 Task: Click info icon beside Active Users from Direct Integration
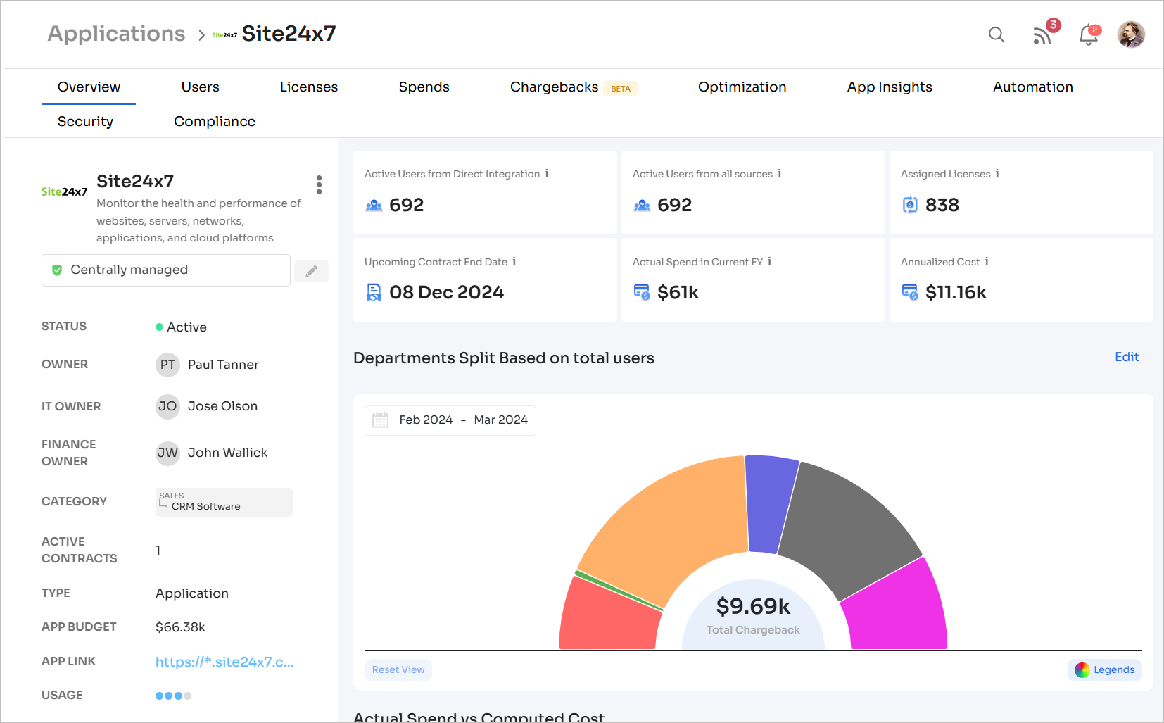tap(547, 174)
